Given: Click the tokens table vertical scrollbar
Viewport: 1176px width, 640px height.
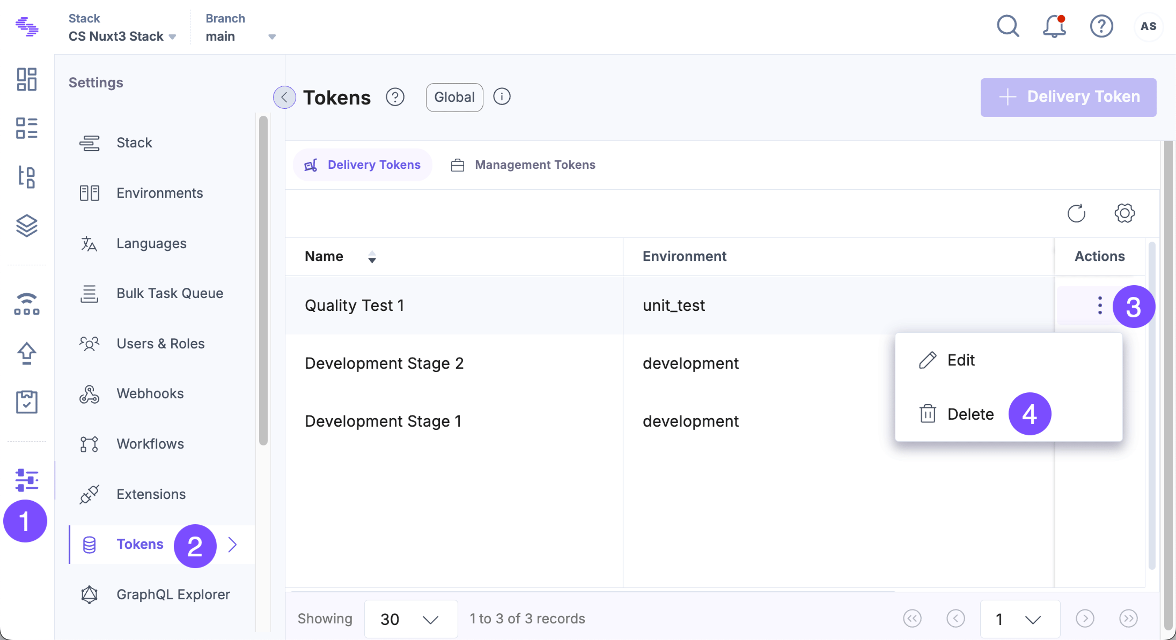Looking at the screenshot, I should pos(1151,406).
